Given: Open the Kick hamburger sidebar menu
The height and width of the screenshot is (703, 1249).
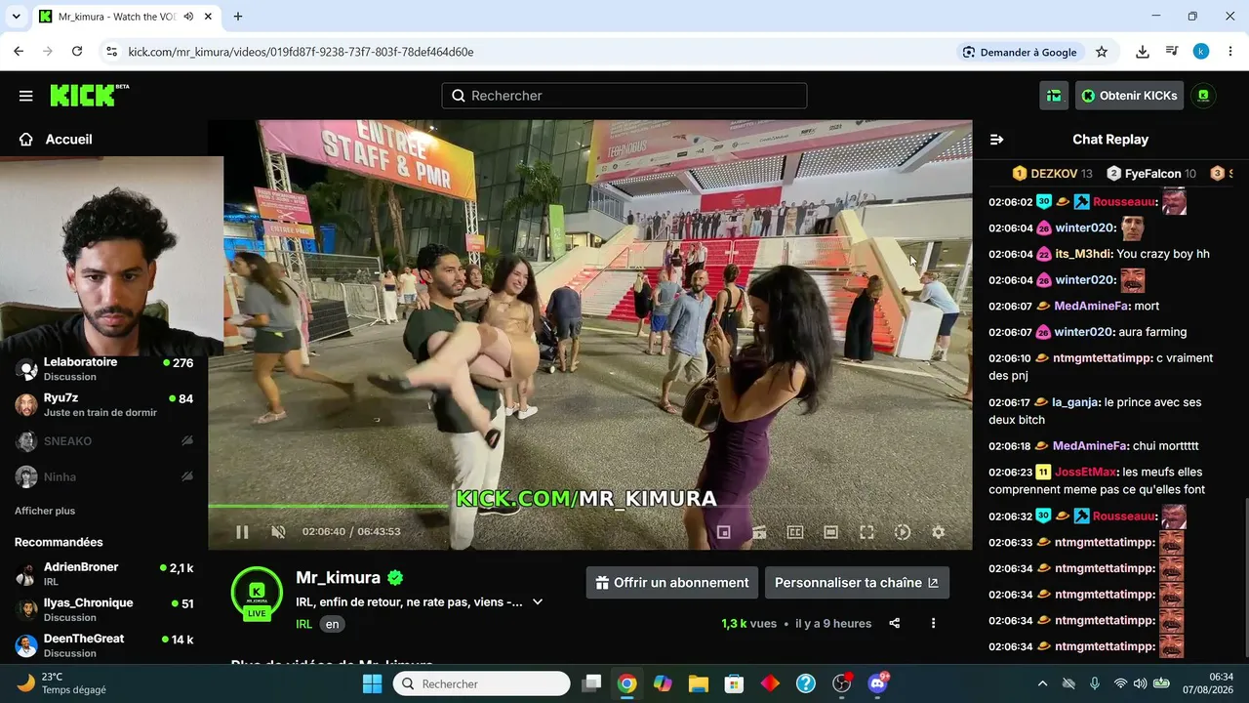Looking at the screenshot, I should coord(26,96).
